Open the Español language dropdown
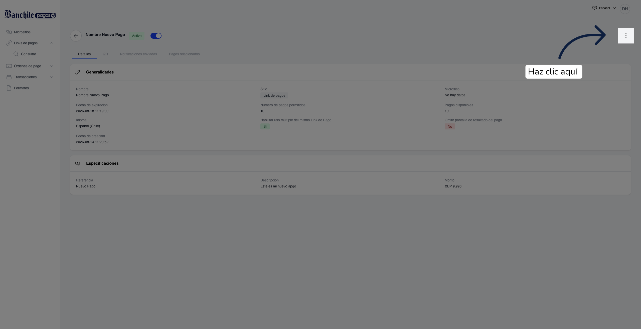641x329 pixels. [x=604, y=8]
